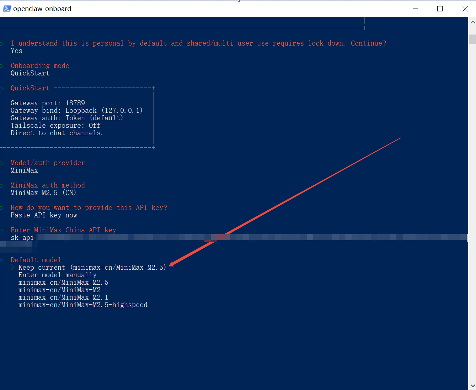Viewport: 476px width, 390px height.
Task: Click the vertical scrollbar thumb
Action: click(x=472, y=39)
